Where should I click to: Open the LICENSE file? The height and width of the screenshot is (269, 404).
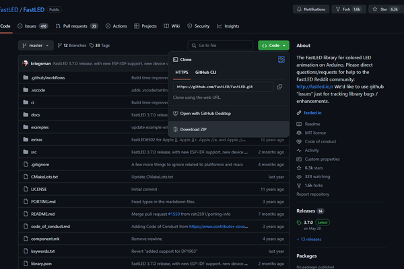(38, 189)
